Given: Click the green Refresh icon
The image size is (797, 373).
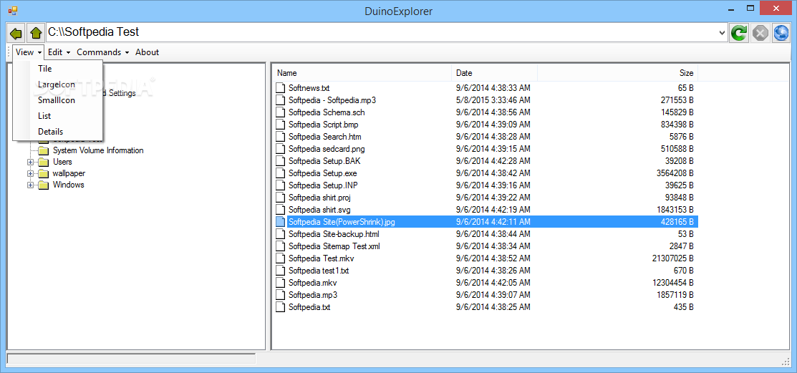Looking at the screenshot, I should [x=739, y=34].
